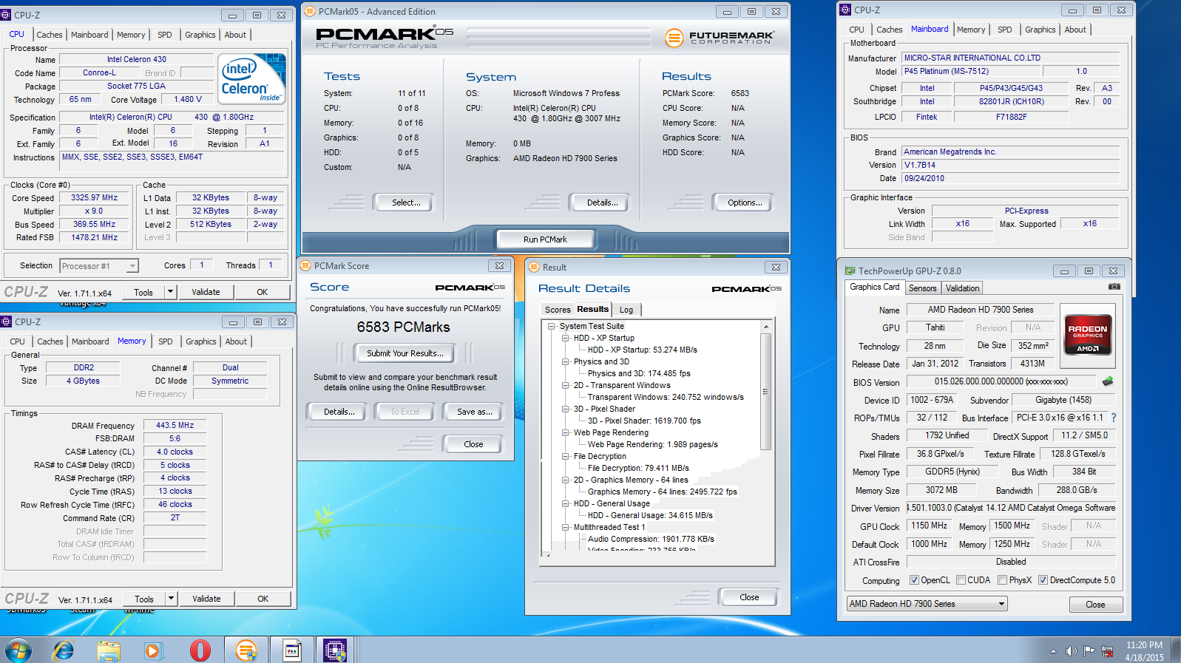Collapse the Web Page Rendering node

(565, 432)
